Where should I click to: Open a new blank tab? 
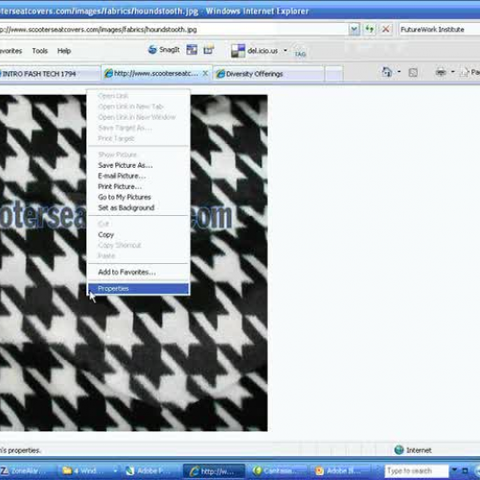pos(334,74)
